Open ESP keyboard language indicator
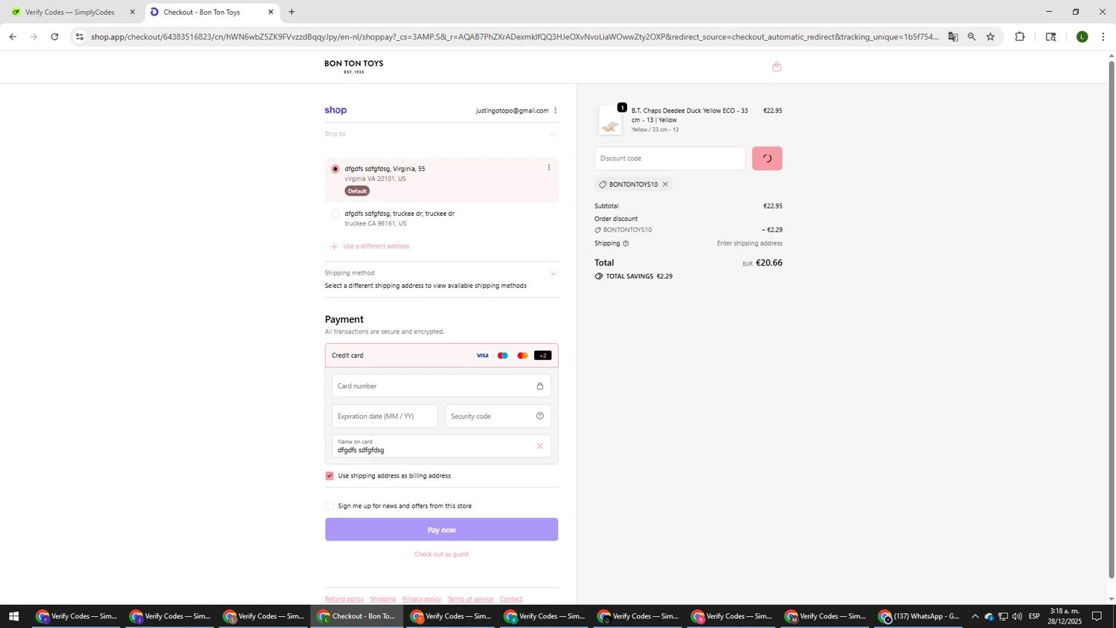 pyautogui.click(x=1034, y=616)
